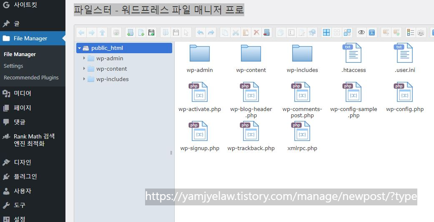Screen dimensions: 434x222
Task: Click the Rename dashed-box icon
Action: coord(291,32)
